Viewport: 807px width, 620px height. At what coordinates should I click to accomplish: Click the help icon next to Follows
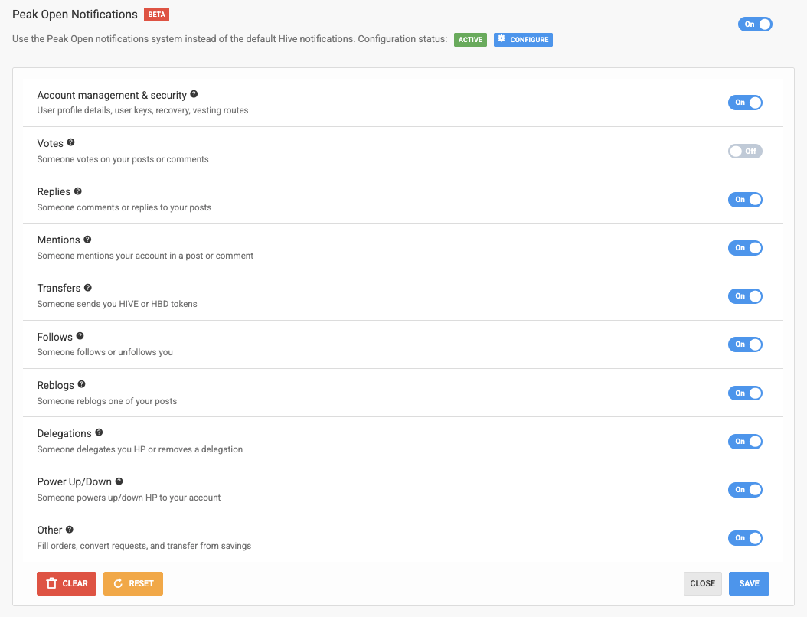coord(80,336)
